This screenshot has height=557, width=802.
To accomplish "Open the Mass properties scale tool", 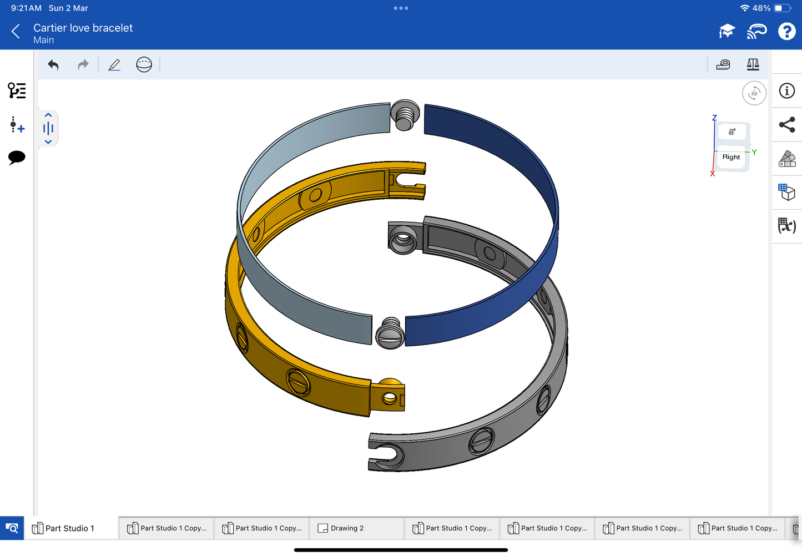I will 753,65.
